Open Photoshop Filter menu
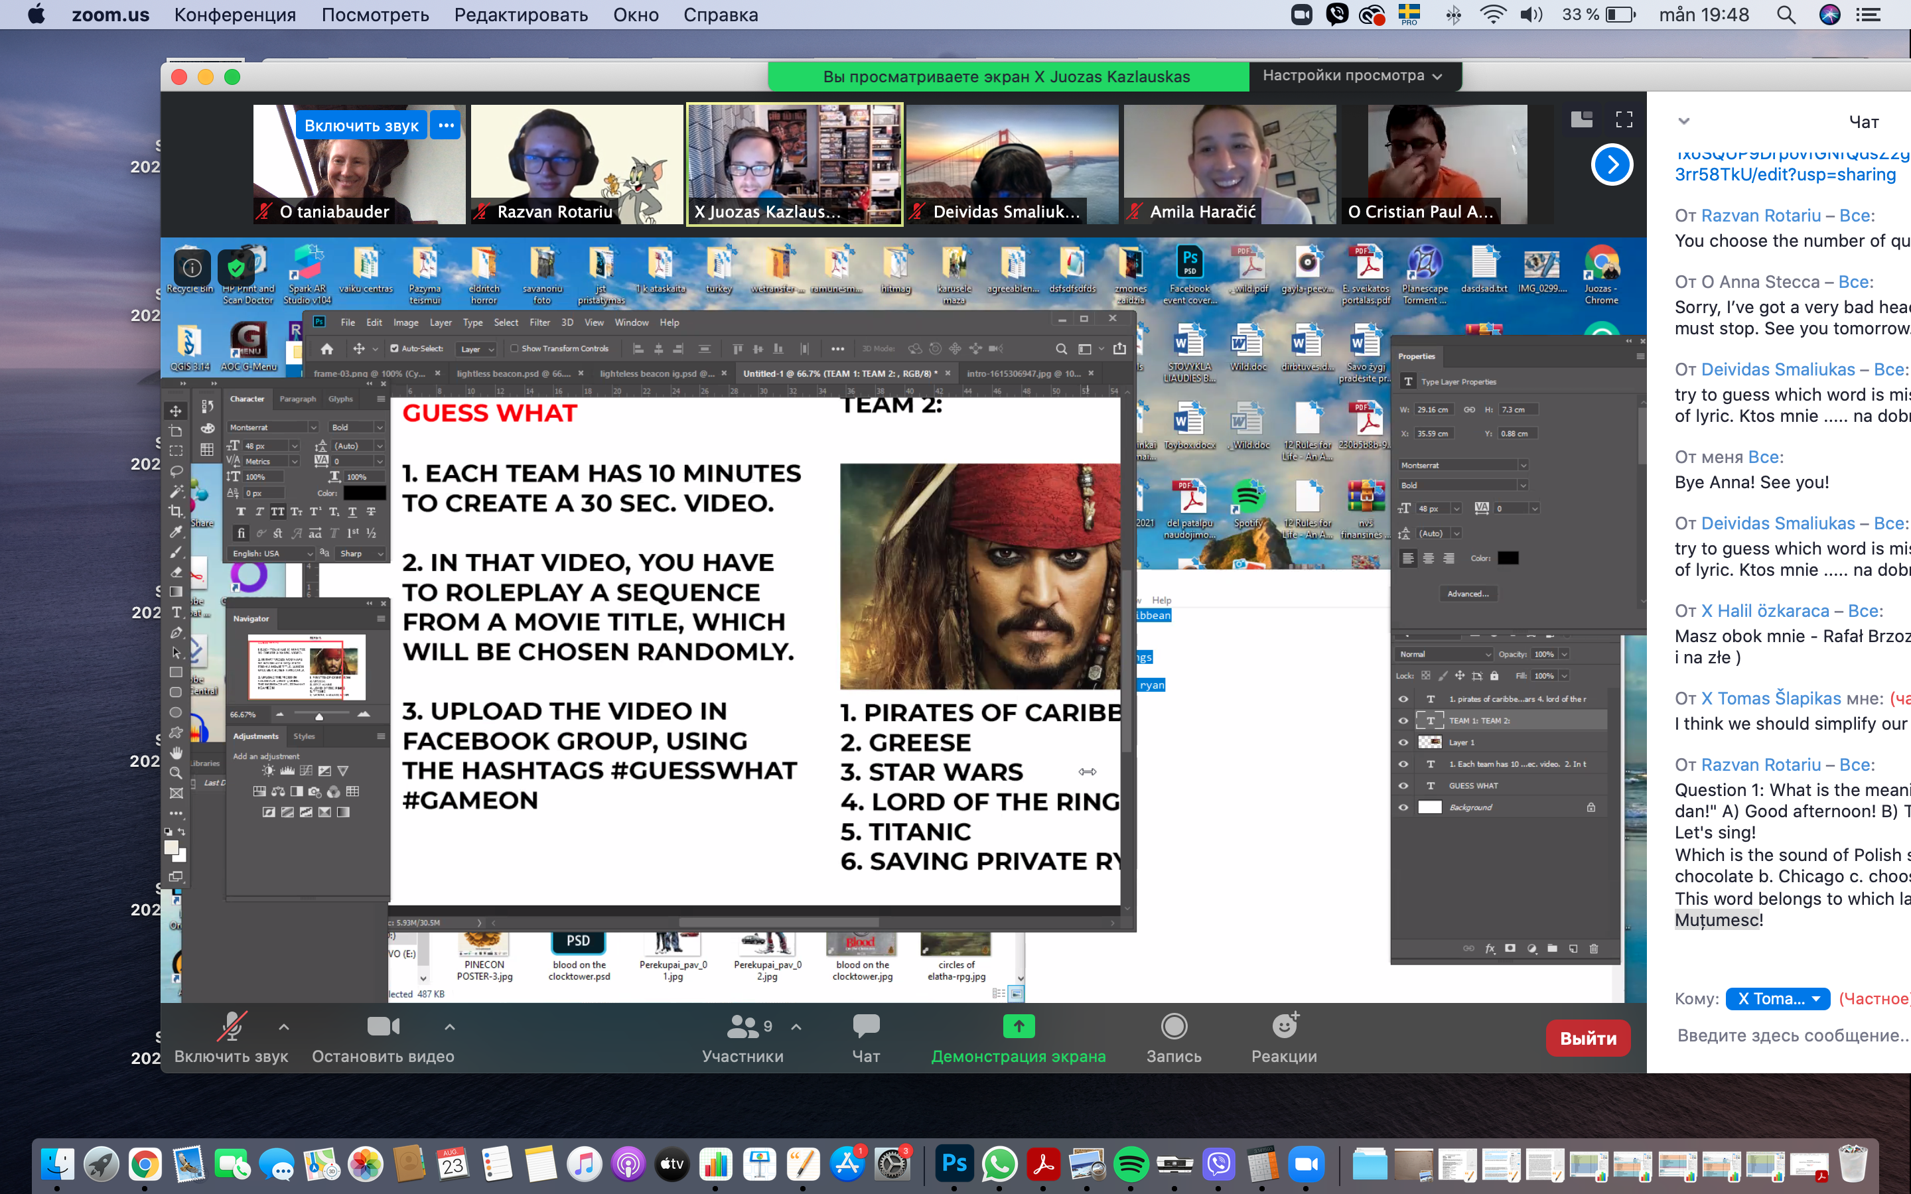 [x=539, y=322]
